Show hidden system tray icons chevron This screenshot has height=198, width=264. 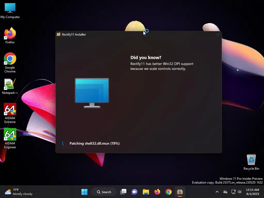click(x=217, y=192)
